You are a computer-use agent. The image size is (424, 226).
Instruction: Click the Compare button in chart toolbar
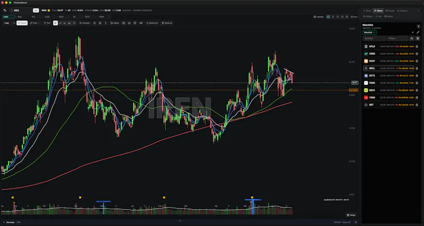click(84, 23)
